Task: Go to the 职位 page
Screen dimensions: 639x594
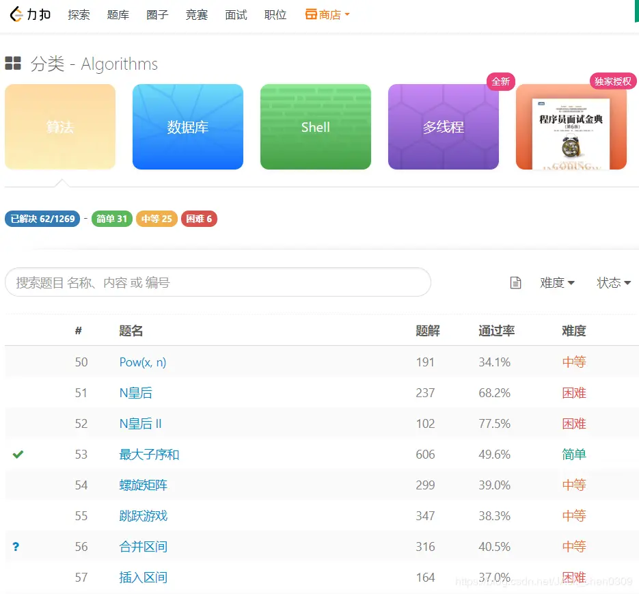Action: coord(275,14)
